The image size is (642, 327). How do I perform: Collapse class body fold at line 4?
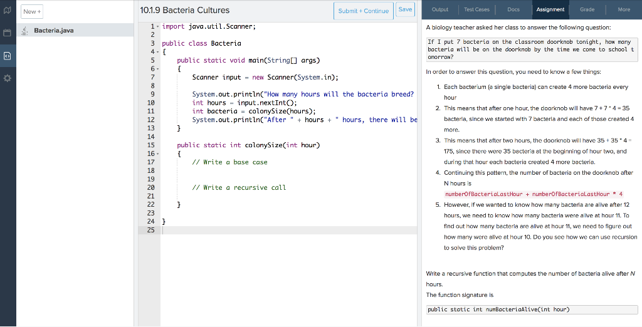click(157, 52)
